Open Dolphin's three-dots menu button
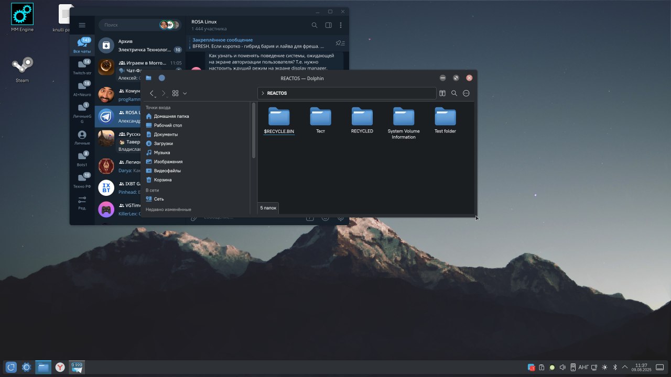 pyautogui.click(x=466, y=93)
